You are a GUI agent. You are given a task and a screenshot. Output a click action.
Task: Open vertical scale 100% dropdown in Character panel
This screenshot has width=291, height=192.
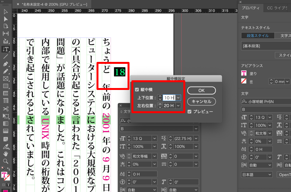[154, 147]
